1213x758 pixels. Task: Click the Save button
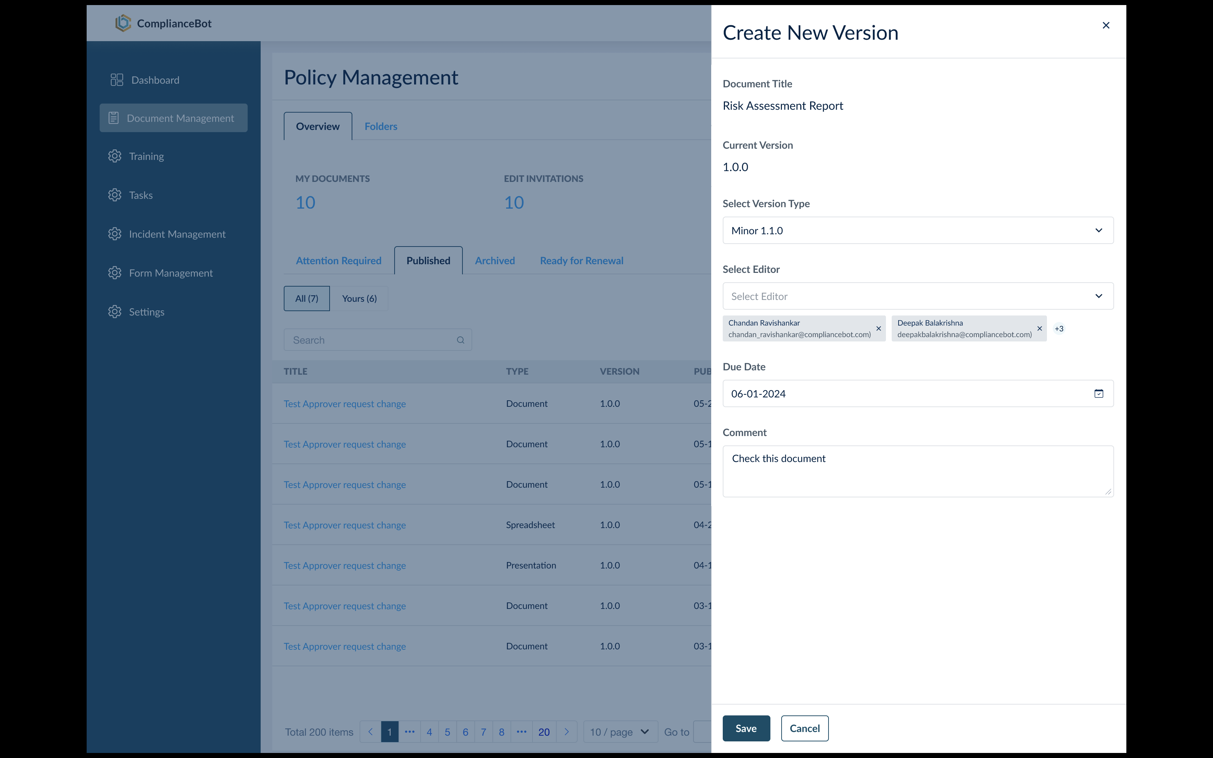tap(746, 728)
